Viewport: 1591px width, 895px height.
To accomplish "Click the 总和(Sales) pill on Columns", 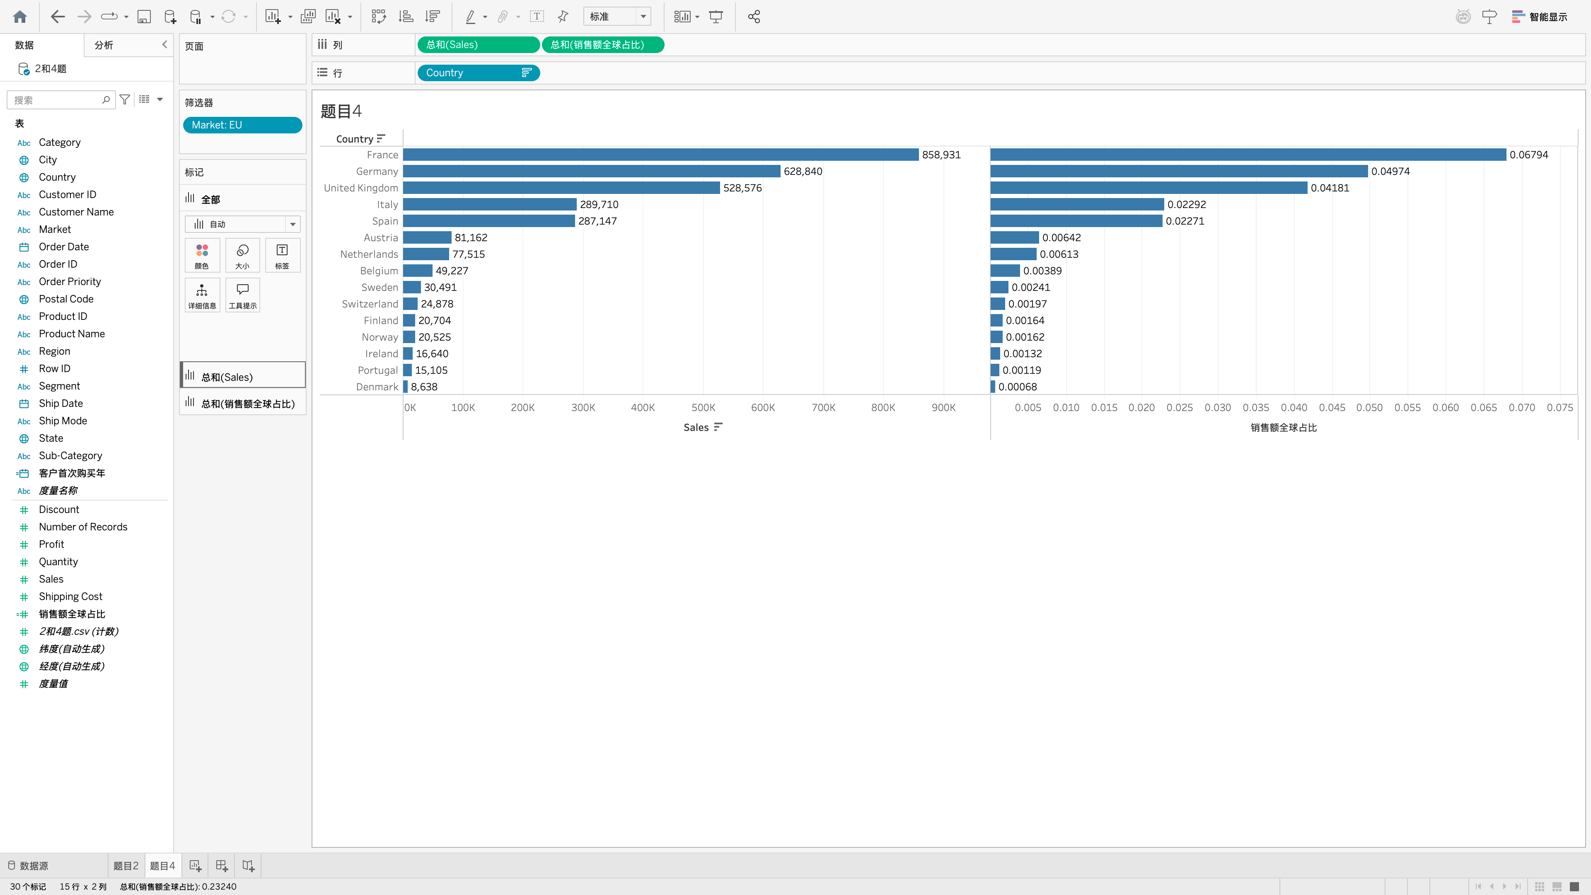I will point(478,44).
